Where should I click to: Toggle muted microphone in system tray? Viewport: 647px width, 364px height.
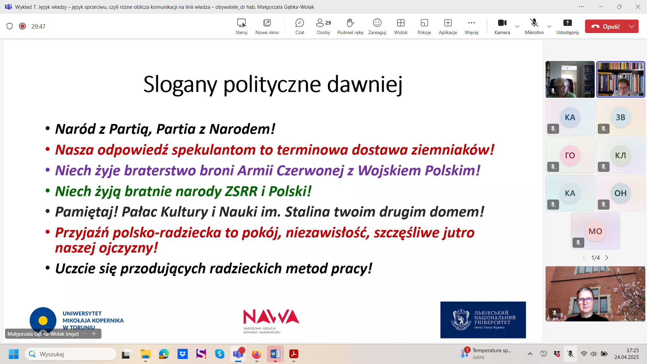click(570, 354)
